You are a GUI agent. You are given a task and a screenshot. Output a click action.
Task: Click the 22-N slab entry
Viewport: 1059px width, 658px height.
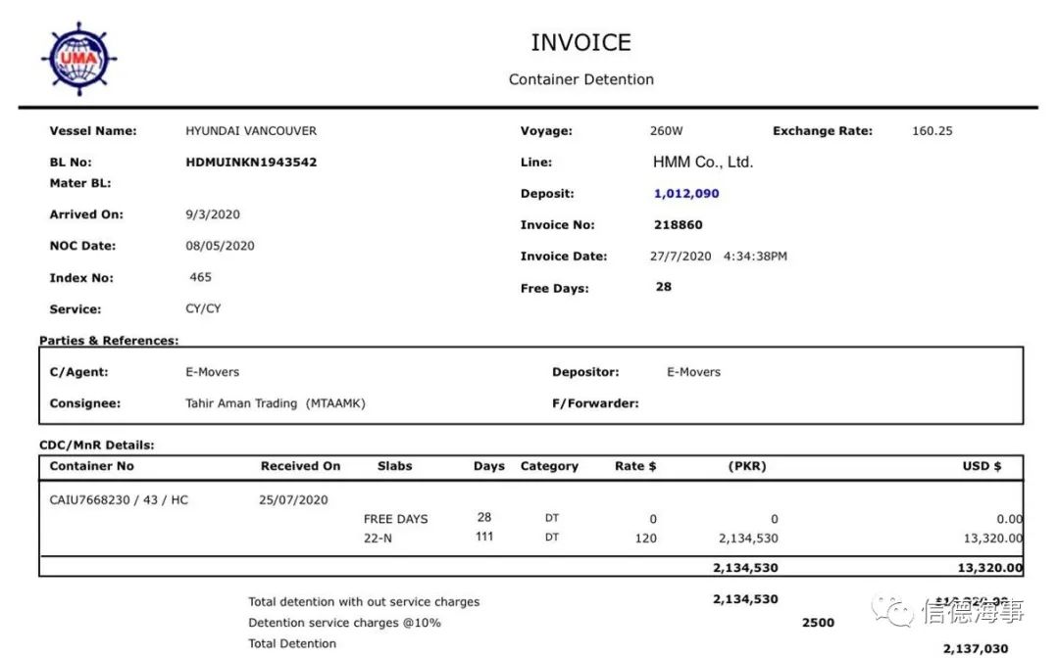378,538
